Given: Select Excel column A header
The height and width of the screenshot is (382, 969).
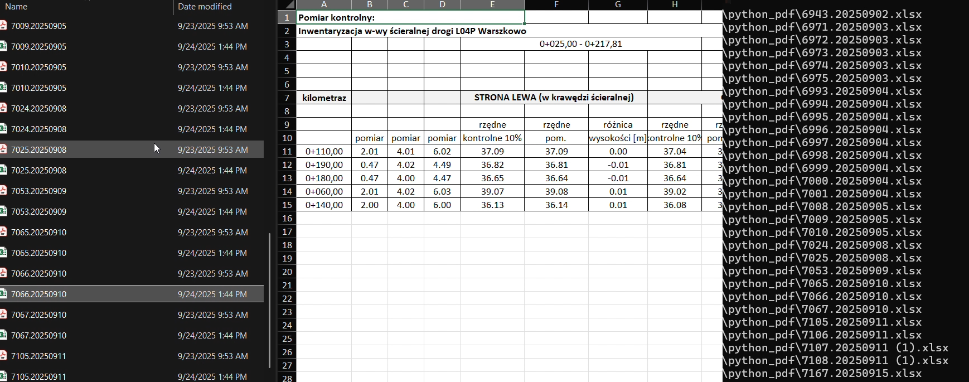Looking at the screenshot, I should 324,4.
